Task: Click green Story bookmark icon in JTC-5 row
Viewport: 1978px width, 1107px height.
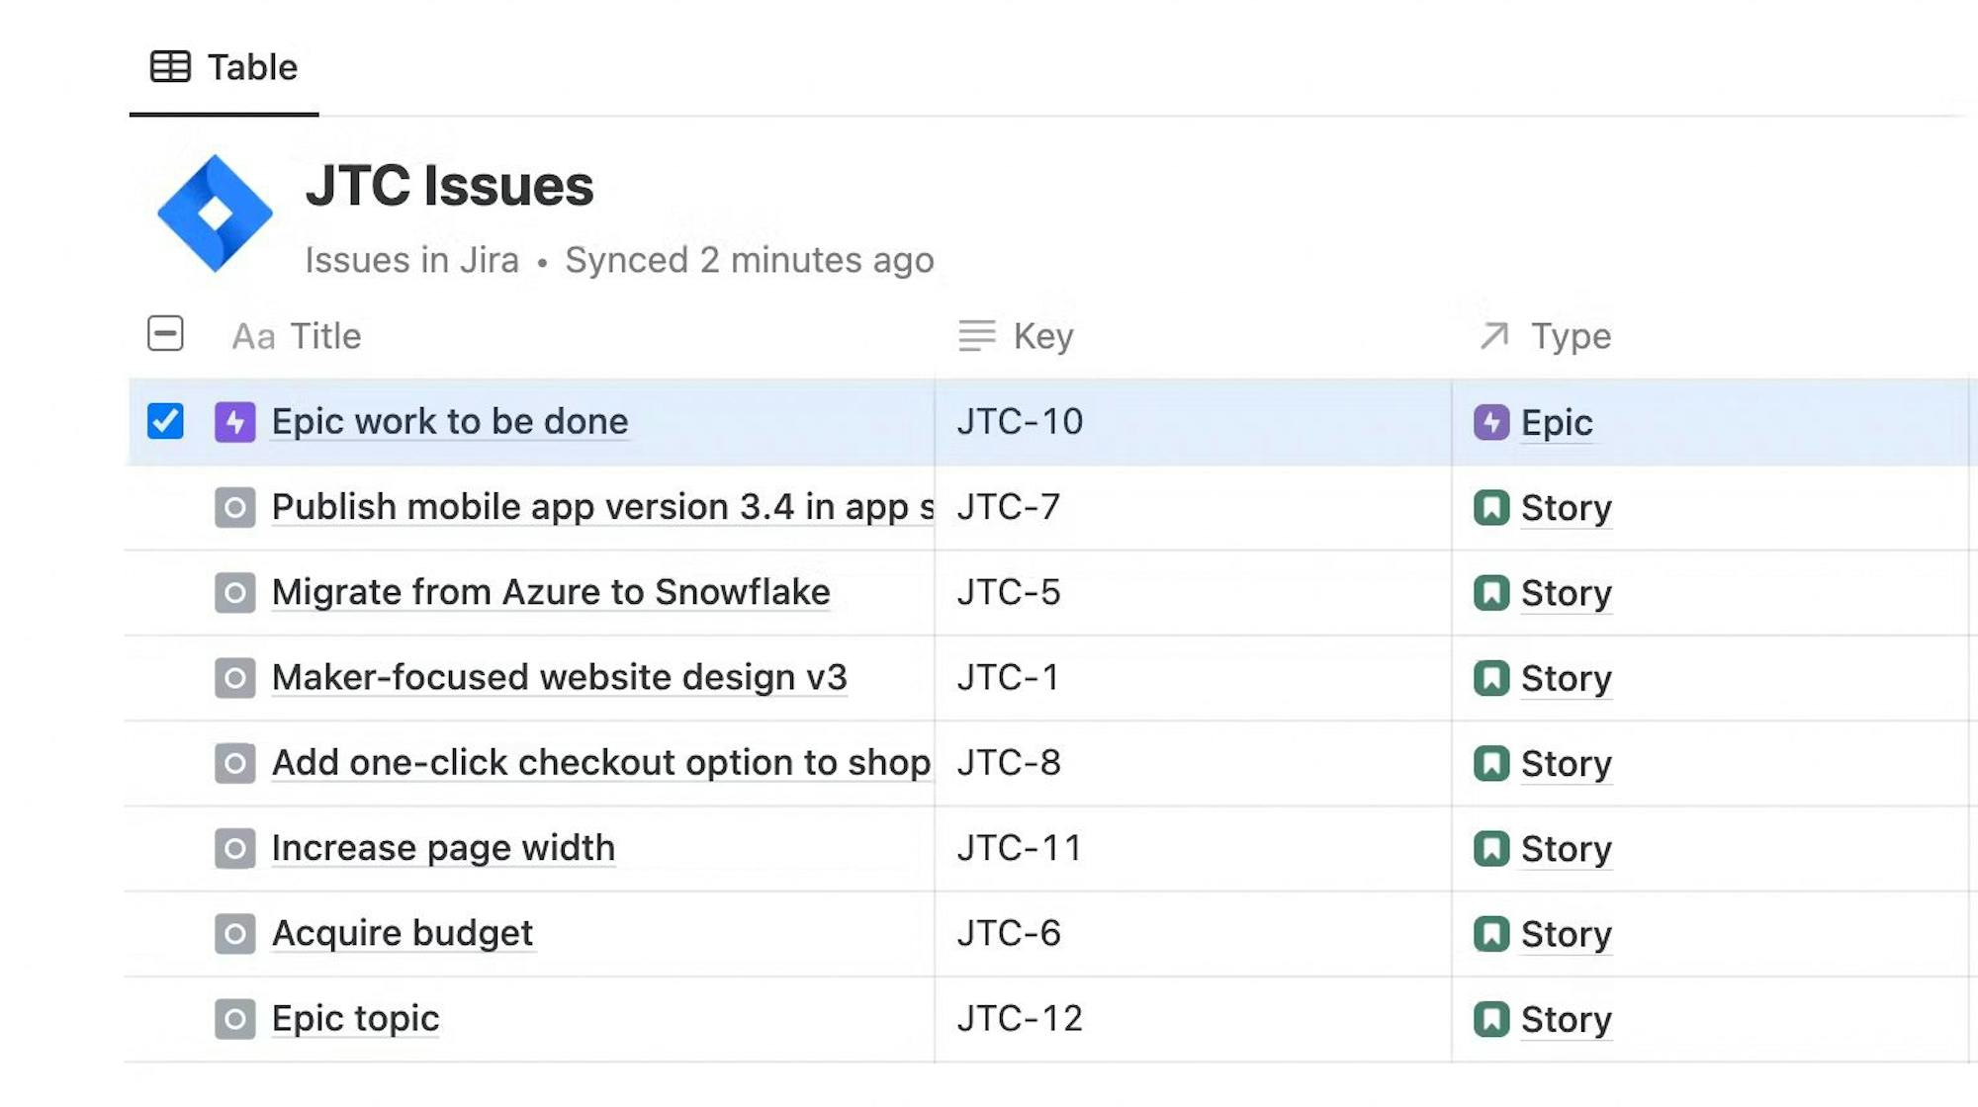Action: coord(1491,593)
